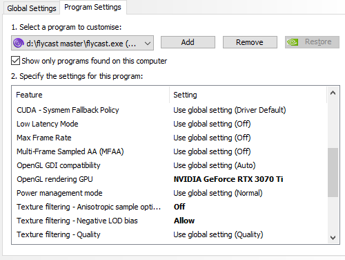Open the Allow setting for Negative LOD bias
This screenshot has height=260, width=345.
(184, 221)
